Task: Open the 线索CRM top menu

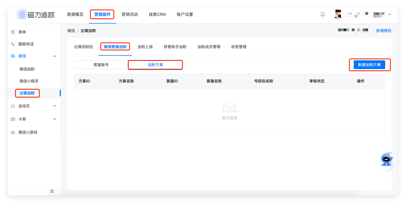Action: click(157, 15)
